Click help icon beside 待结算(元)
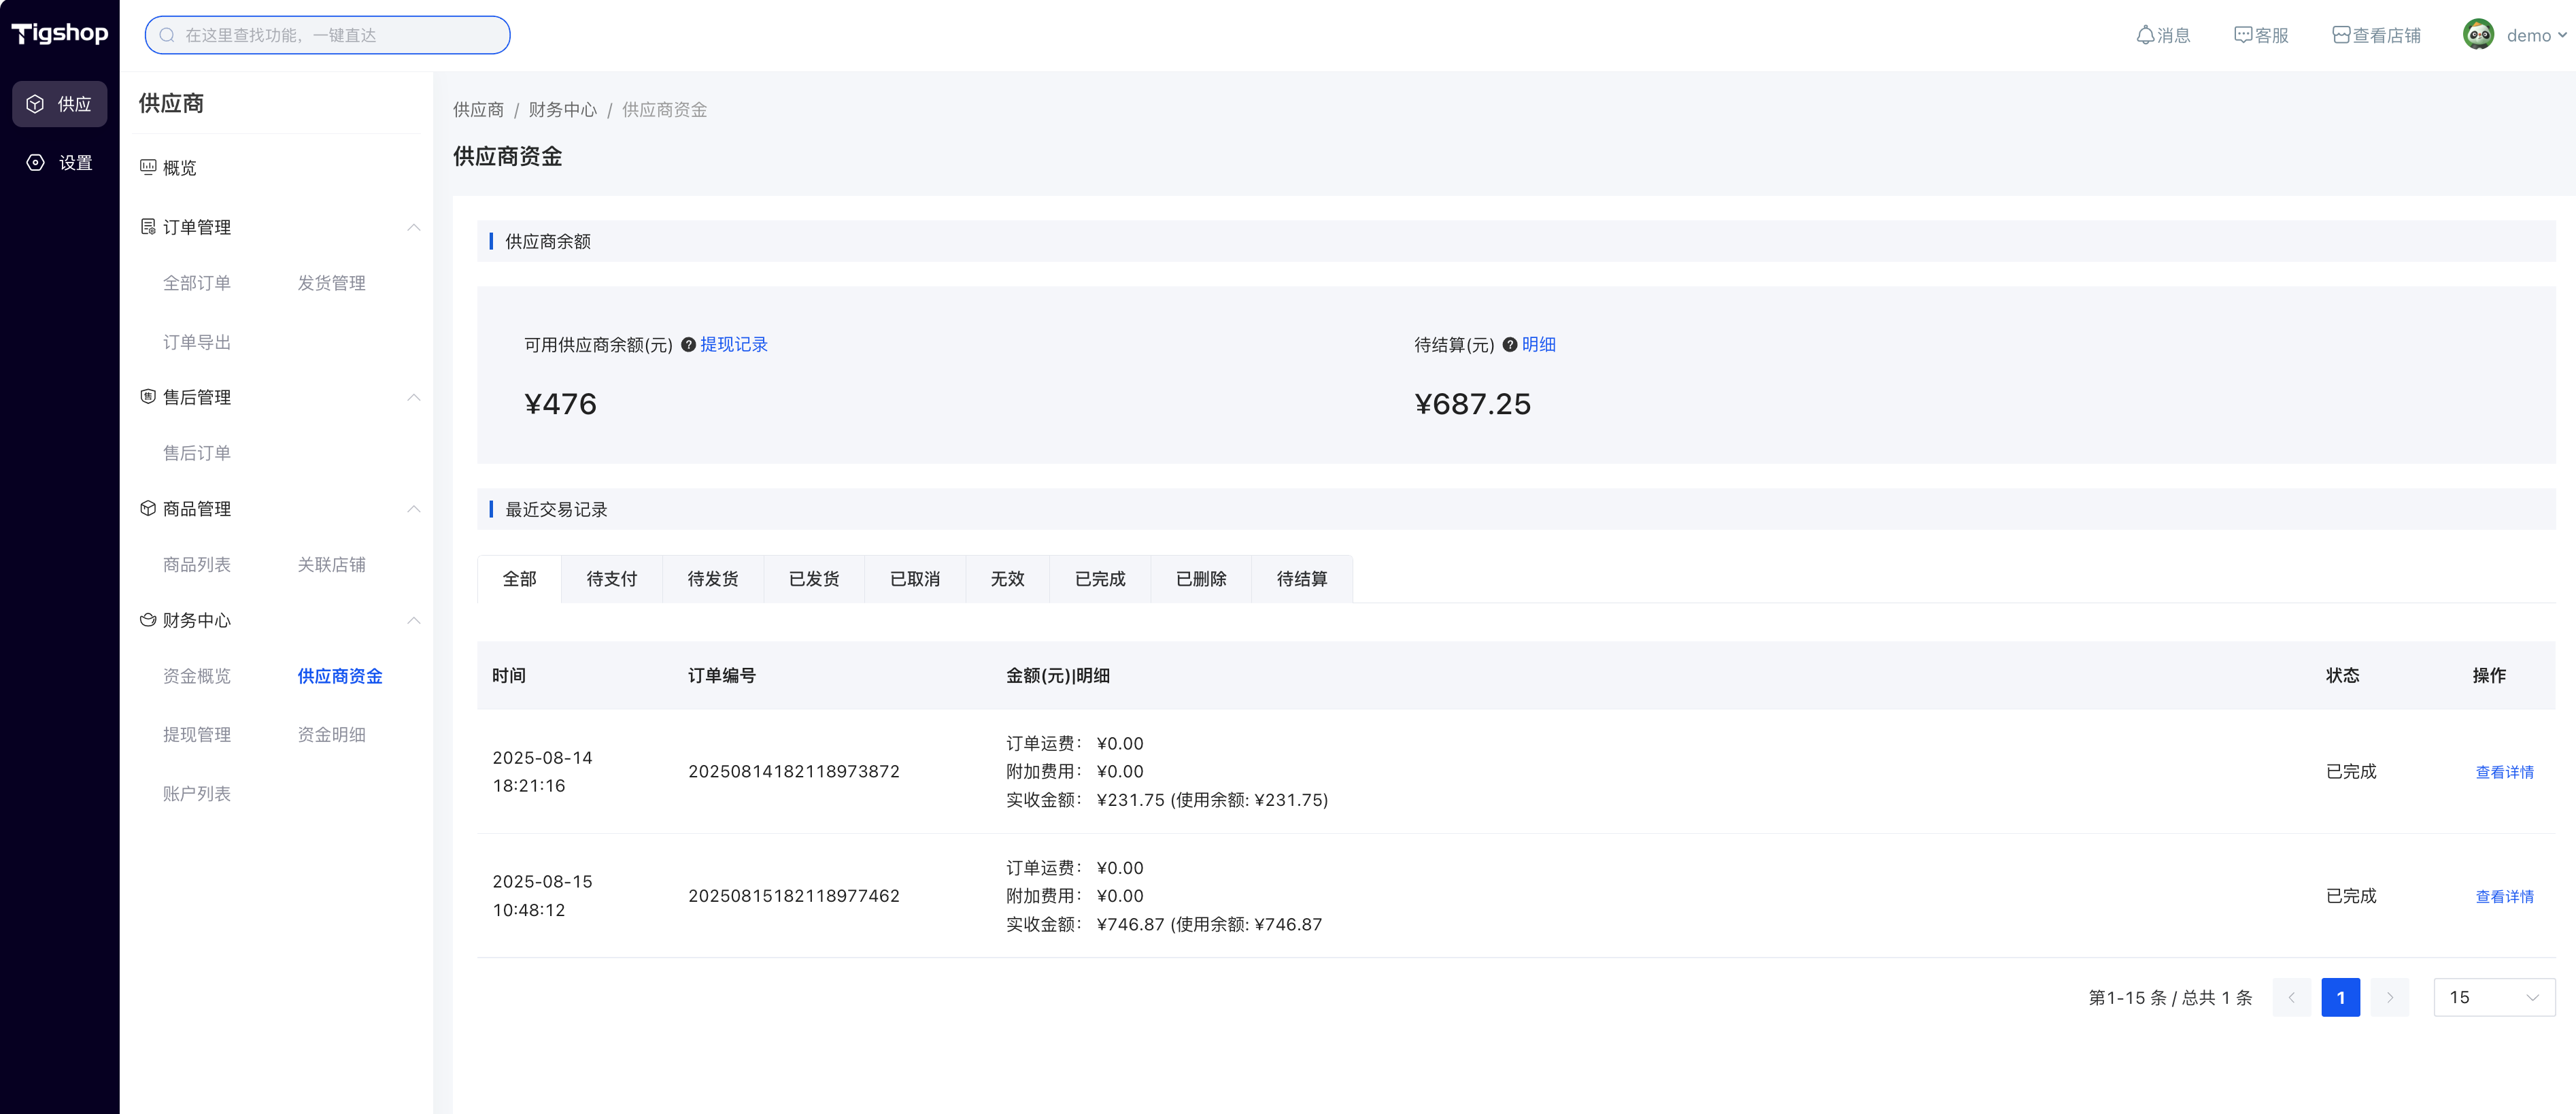This screenshot has width=2576, height=1114. (1510, 345)
